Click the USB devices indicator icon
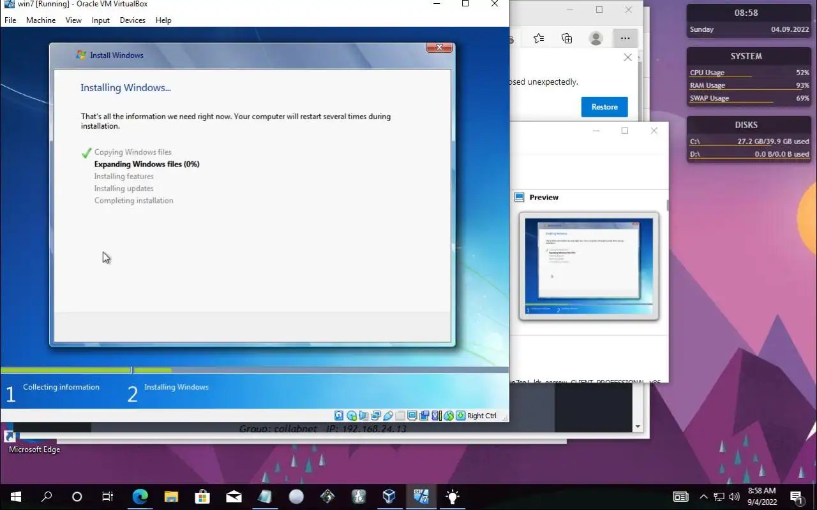The height and width of the screenshot is (510, 817). coord(388,416)
